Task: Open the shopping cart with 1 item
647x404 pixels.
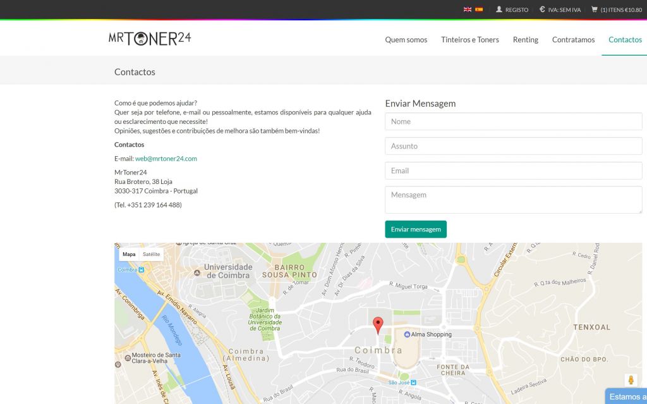Action: 616,9
